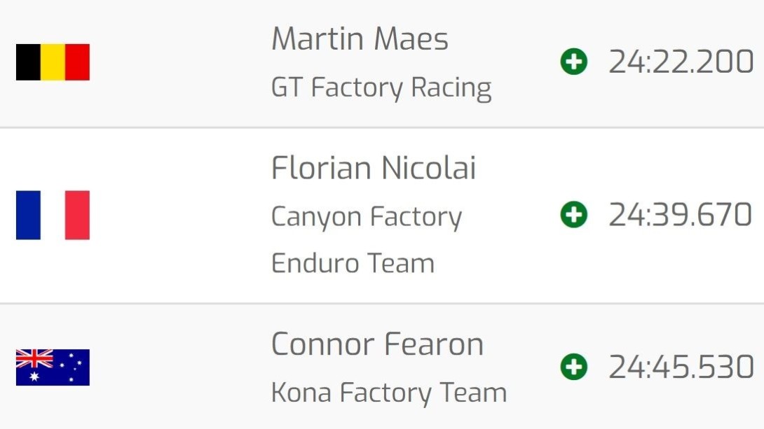The height and width of the screenshot is (429, 764).
Task: Click time 24:45.530
Action: (681, 367)
